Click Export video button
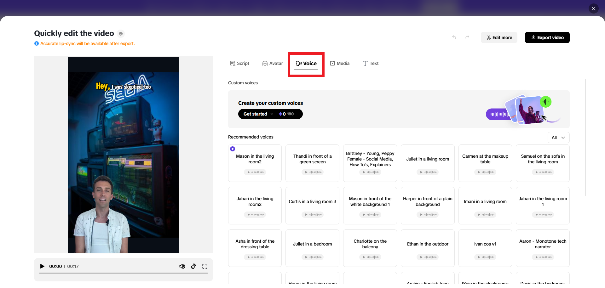This screenshot has height=288, width=605. pos(547,37)
